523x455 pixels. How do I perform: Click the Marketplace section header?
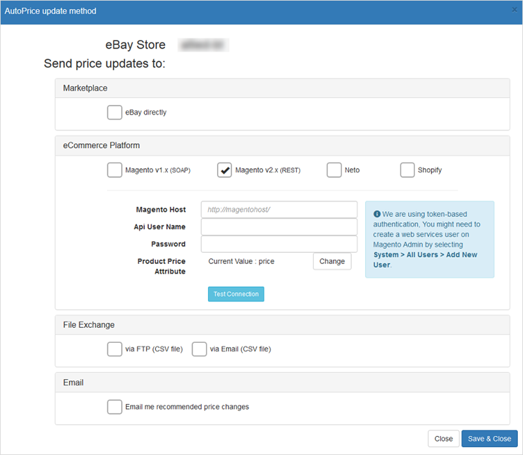tap(85, 88)
